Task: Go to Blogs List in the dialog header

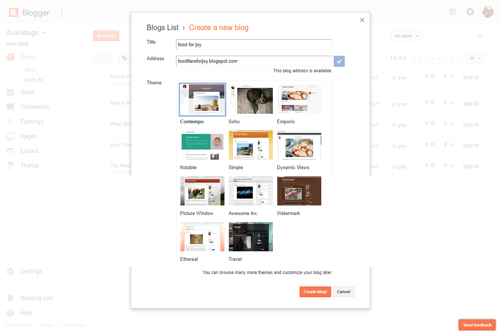Action: click(162, 28)
